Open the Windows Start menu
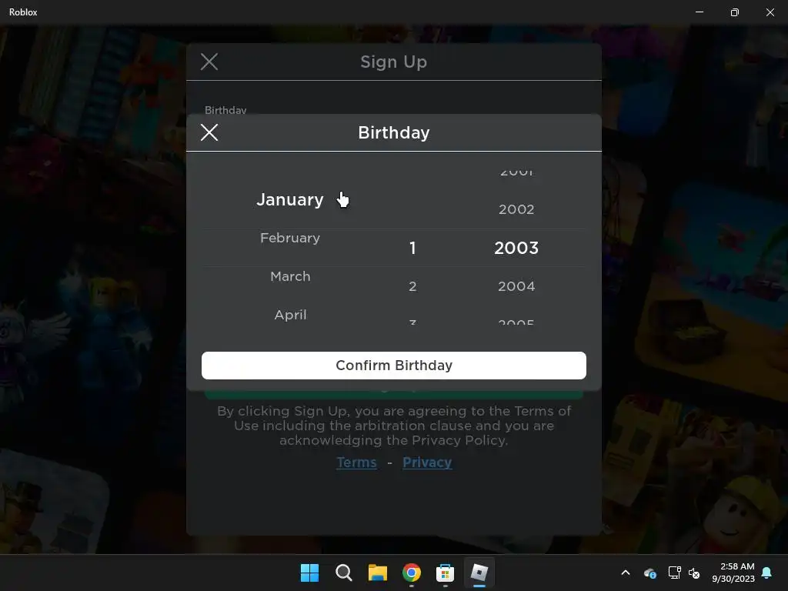 (x=309, y=573)
